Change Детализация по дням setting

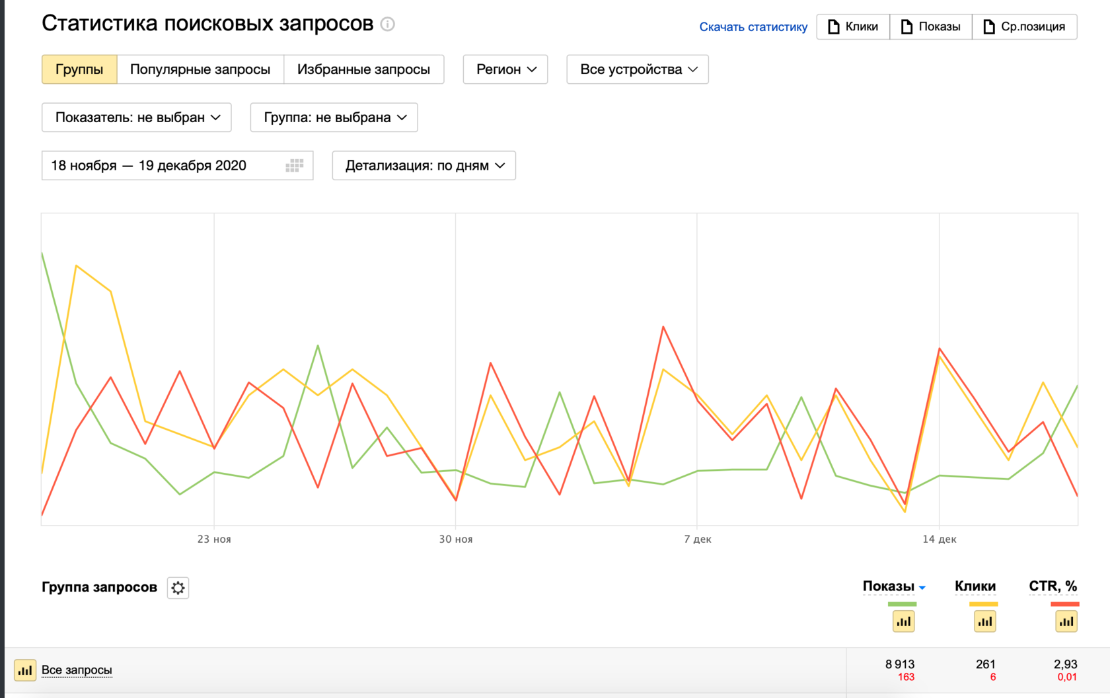coord(424,166)
